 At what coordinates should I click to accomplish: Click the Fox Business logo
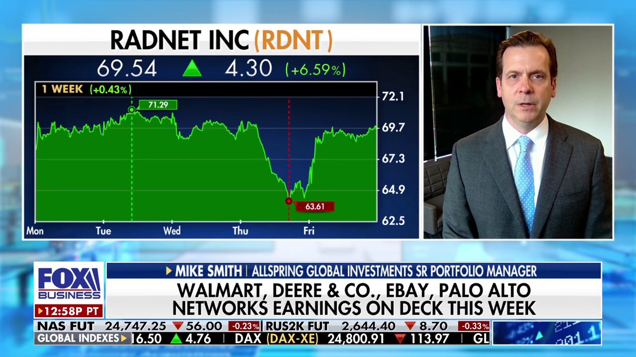[x=69, y=284]
